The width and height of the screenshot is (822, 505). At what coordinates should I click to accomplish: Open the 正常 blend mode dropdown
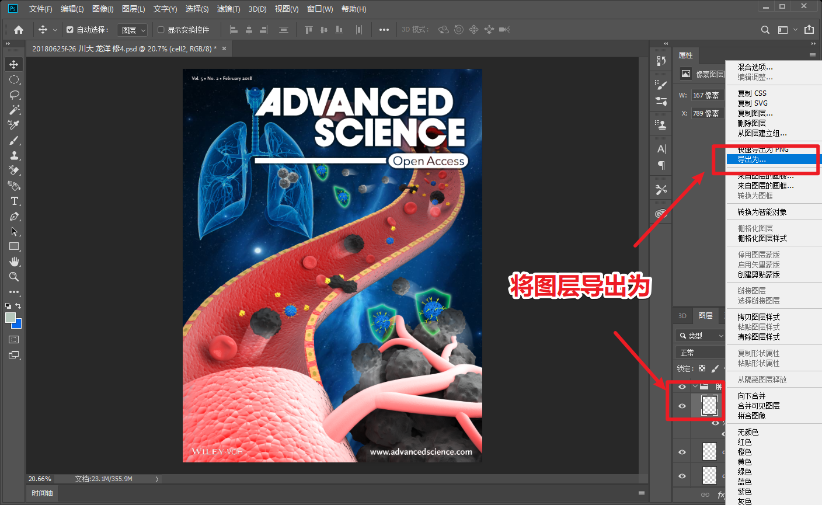click(x=700, y=353)
